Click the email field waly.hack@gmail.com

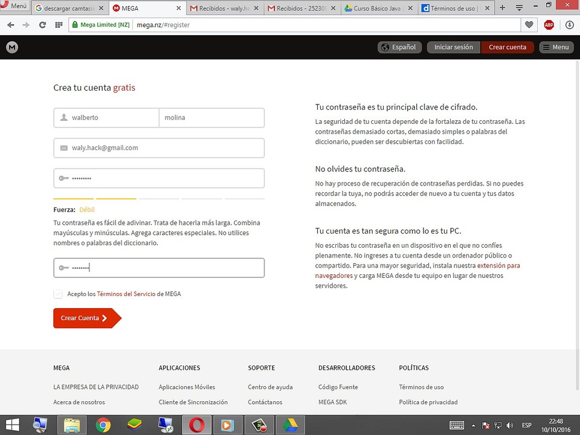pos(159,148)
